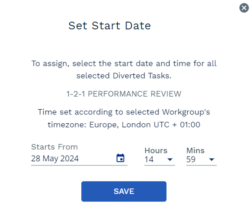The width and height of the screenshot is (252, 219).
Task: Click the 'Time set according to selected Workgroup's' line
Action: [124, 112]
